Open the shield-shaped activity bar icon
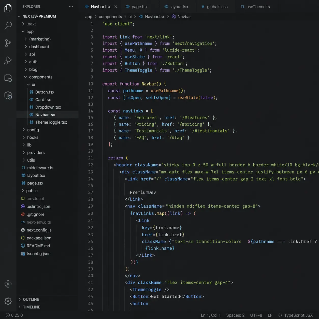 click(8, 95)
